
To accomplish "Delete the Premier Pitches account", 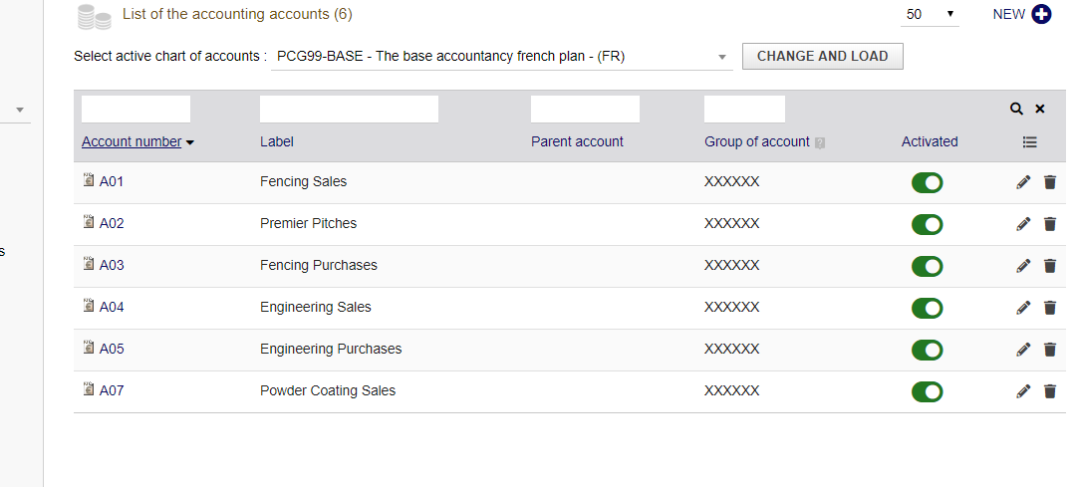I will click(x=1049, y=224).
